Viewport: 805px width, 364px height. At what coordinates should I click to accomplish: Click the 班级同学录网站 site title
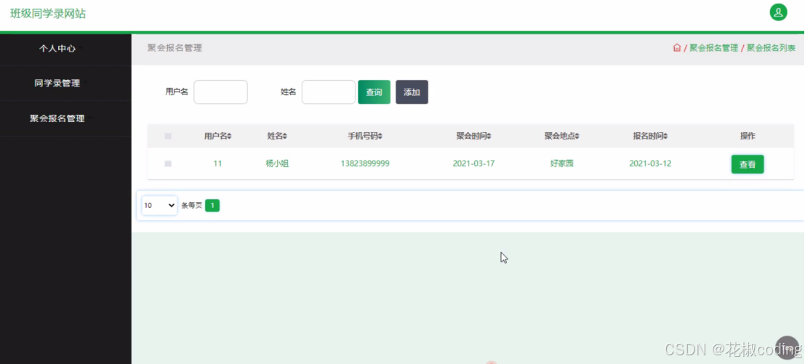point(48,14)
